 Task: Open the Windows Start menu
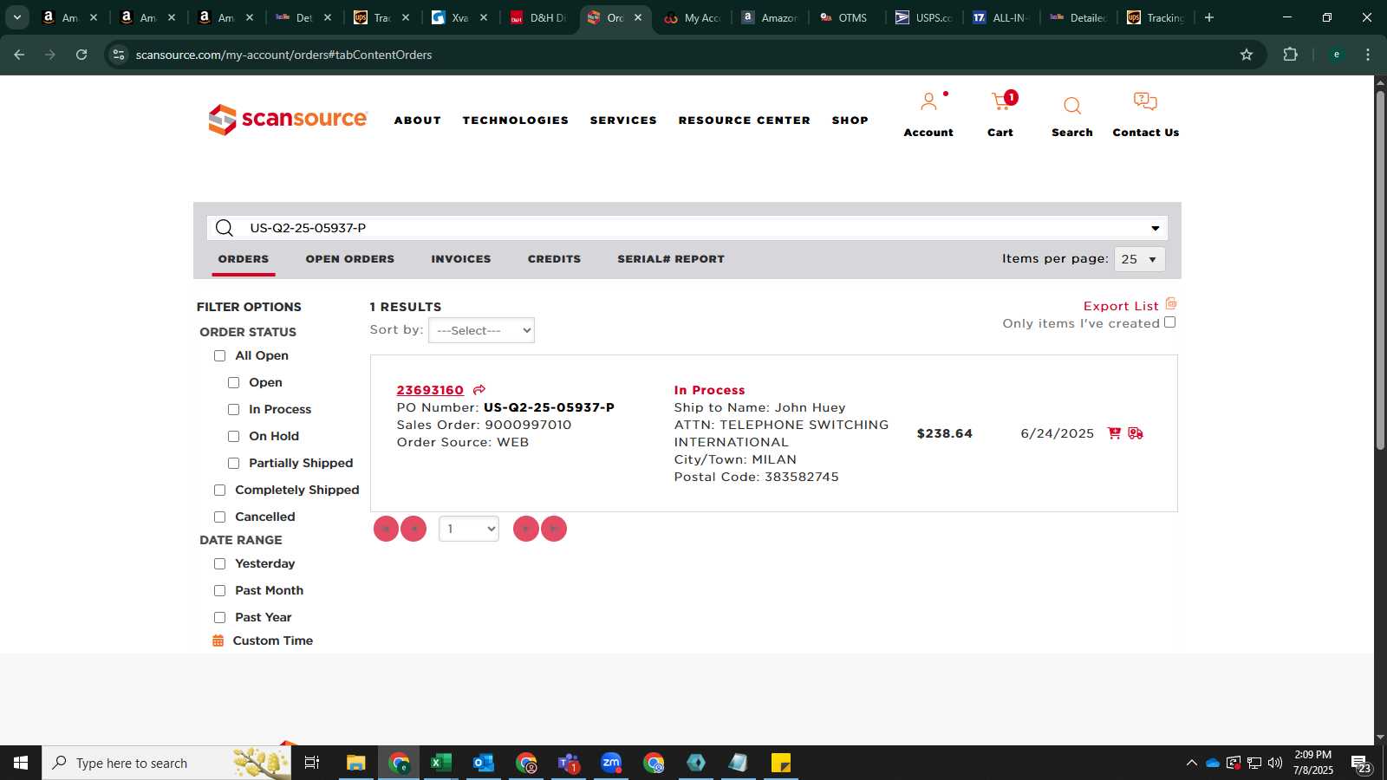[21, 763]
